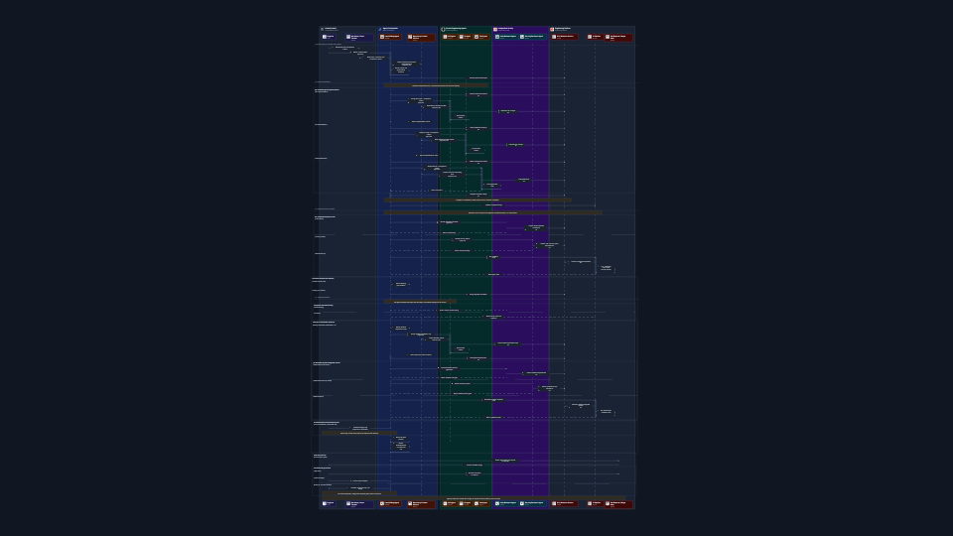The height and width of the screenshot is (536, 953).
Task: Select second brown participant box in blue lane header
Action: tap(421, 38)
